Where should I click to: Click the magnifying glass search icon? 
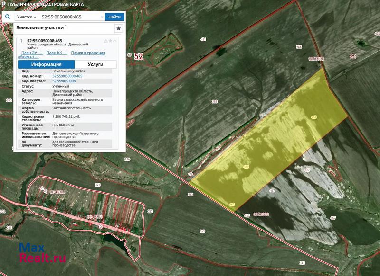[8, 17]
